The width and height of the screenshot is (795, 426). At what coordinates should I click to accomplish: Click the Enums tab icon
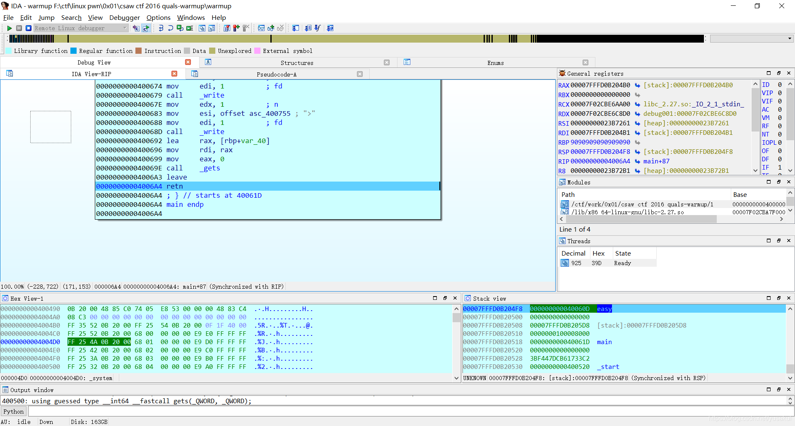coord(407,62)
